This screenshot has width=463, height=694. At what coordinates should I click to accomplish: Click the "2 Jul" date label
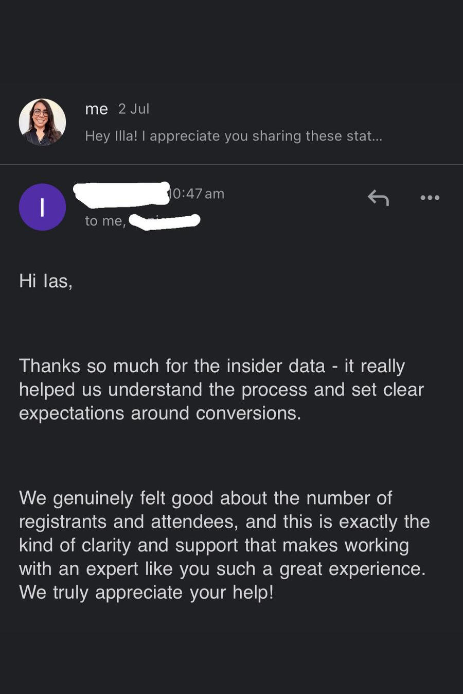(x=134, y=109)
